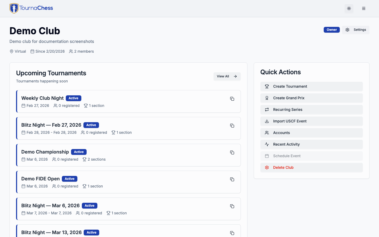Toggle the light/dark theme button
Viewport: 379px width, 237px height.
pyautogui.click(x=349, y=8)
